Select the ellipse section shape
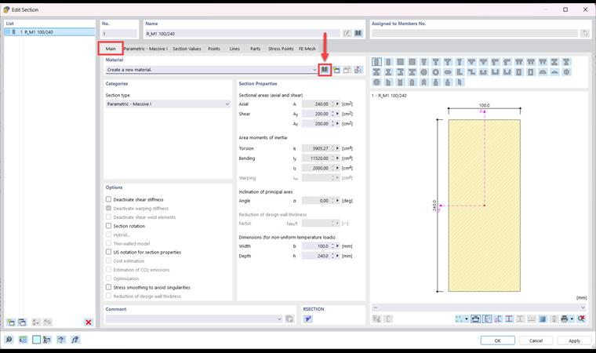 (448, 72)
